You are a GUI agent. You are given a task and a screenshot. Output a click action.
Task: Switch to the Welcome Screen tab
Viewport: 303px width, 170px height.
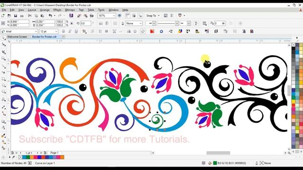click(17, 37)
